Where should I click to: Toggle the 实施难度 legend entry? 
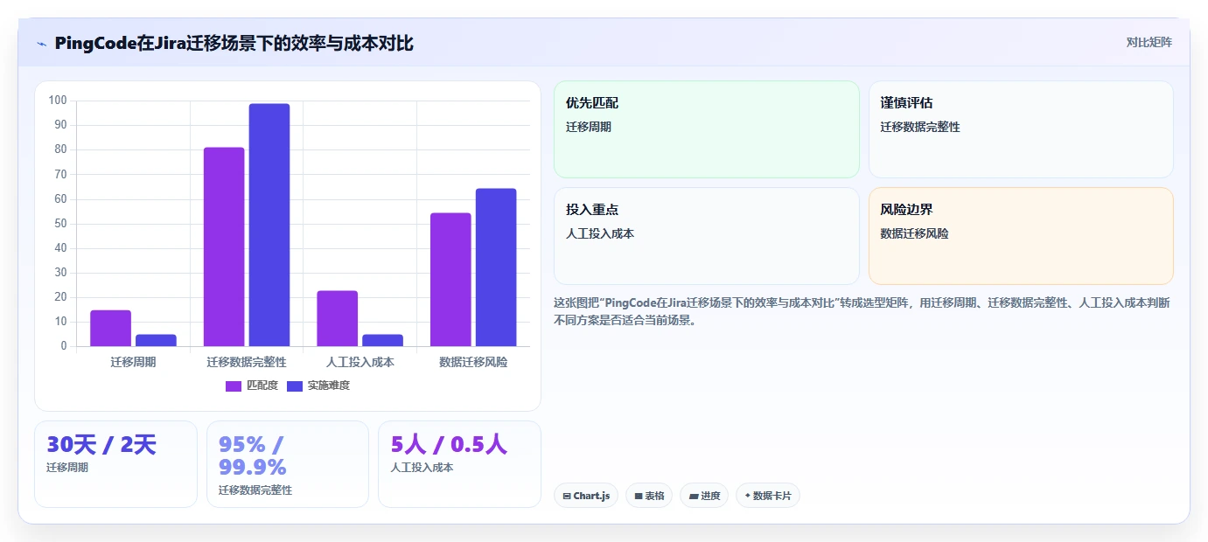tap(318, 386)
